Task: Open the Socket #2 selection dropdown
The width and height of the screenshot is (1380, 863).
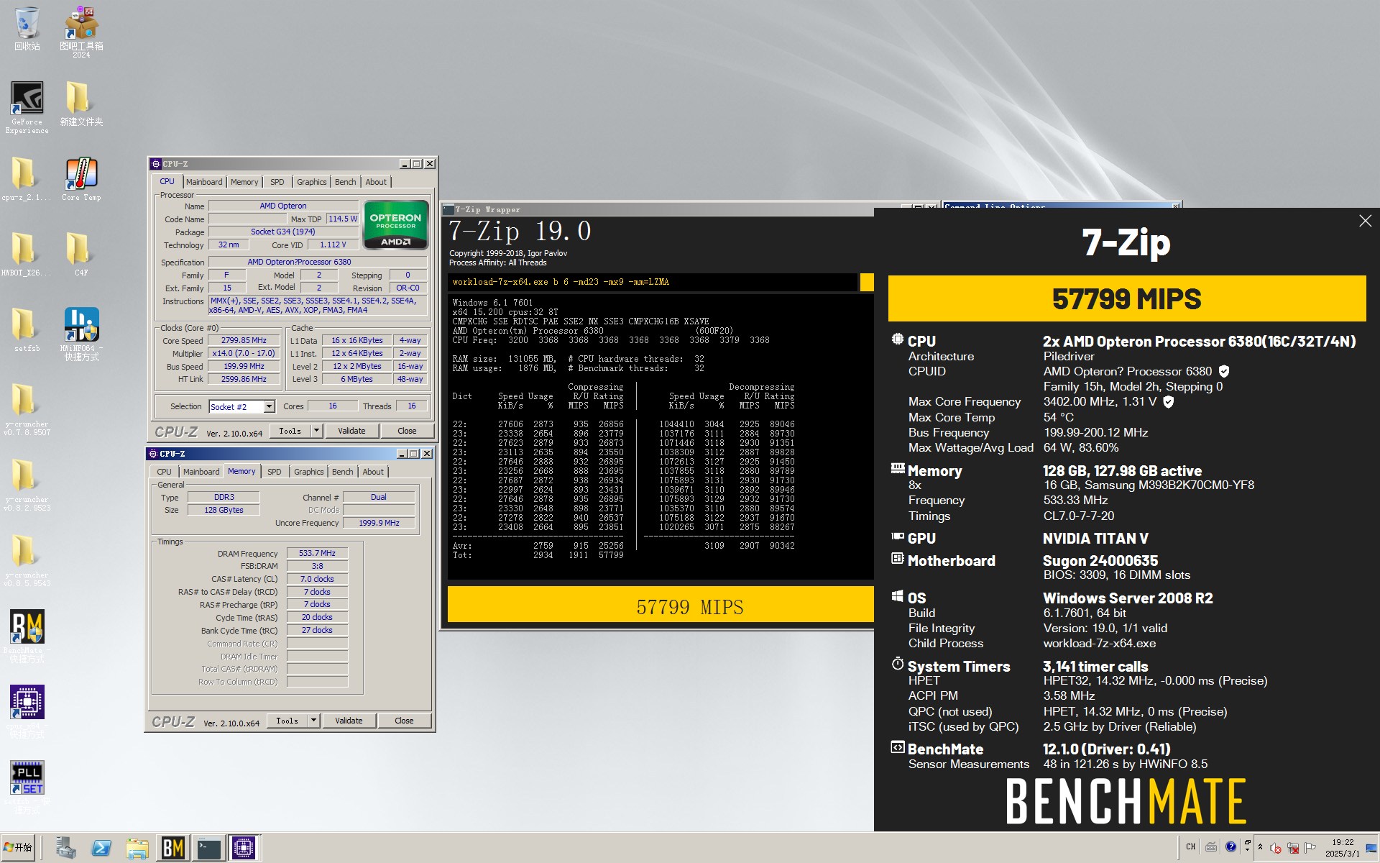Action: (x=241, y=406)
